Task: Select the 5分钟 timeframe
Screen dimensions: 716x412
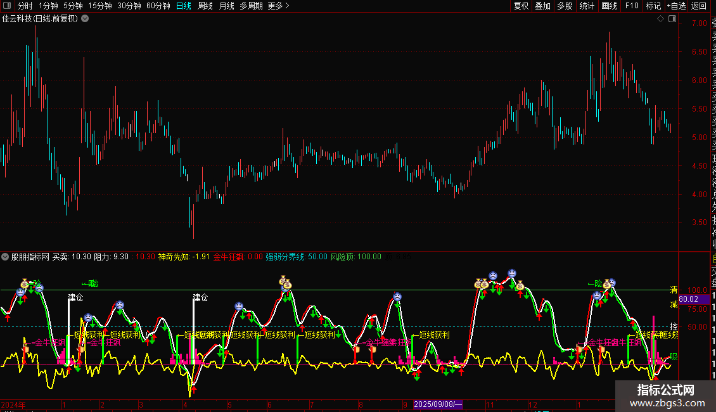Action: (x=73, y=6)
